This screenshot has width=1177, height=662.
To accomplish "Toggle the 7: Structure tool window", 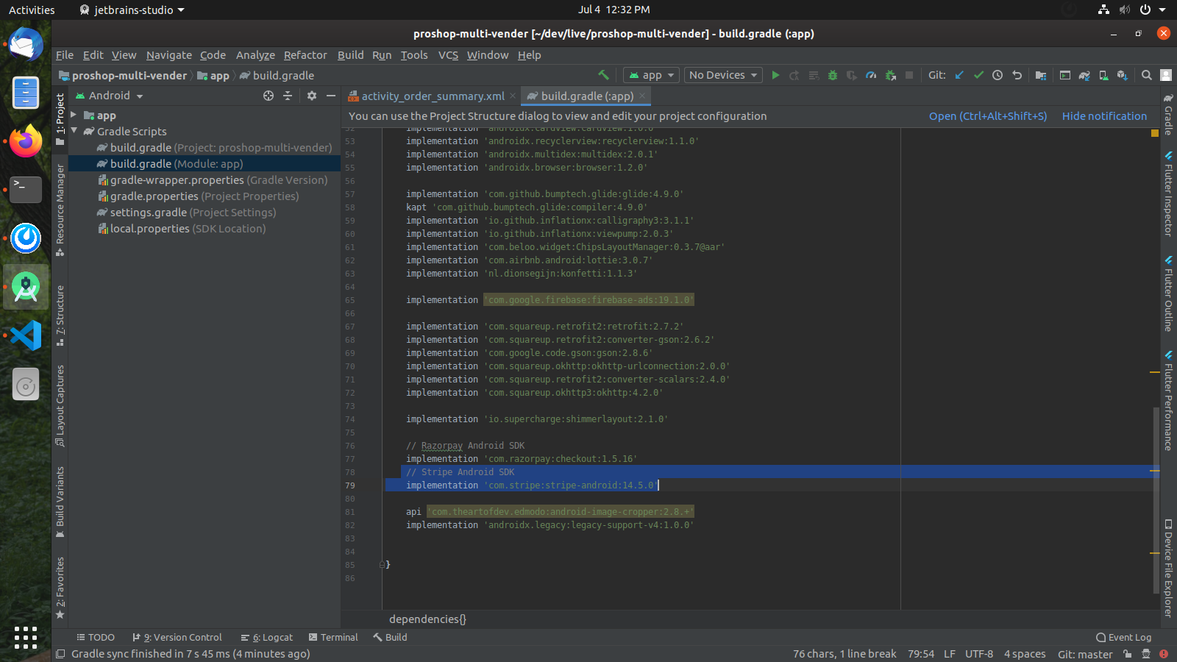I will pos(60,316).
